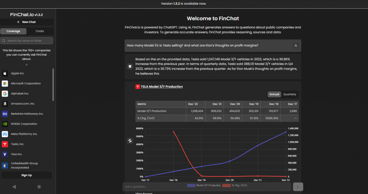Open the Chats tab
This screenshot has height=194, width=368.
pyautogui.click(x=40, y=31)
